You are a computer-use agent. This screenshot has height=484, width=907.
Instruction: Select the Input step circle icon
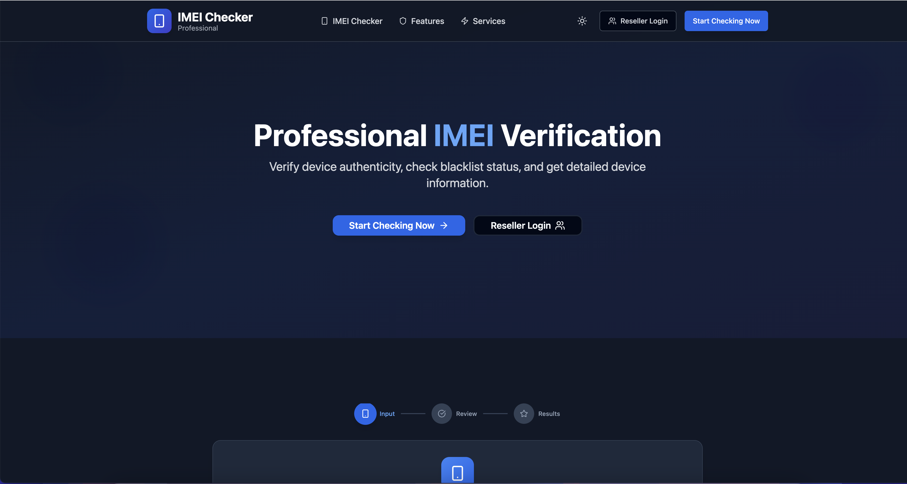[365, 414]
